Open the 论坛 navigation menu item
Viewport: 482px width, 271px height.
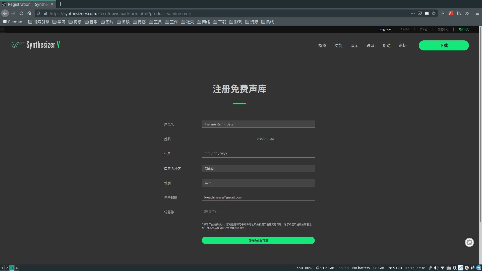click(x=402, y=45)
